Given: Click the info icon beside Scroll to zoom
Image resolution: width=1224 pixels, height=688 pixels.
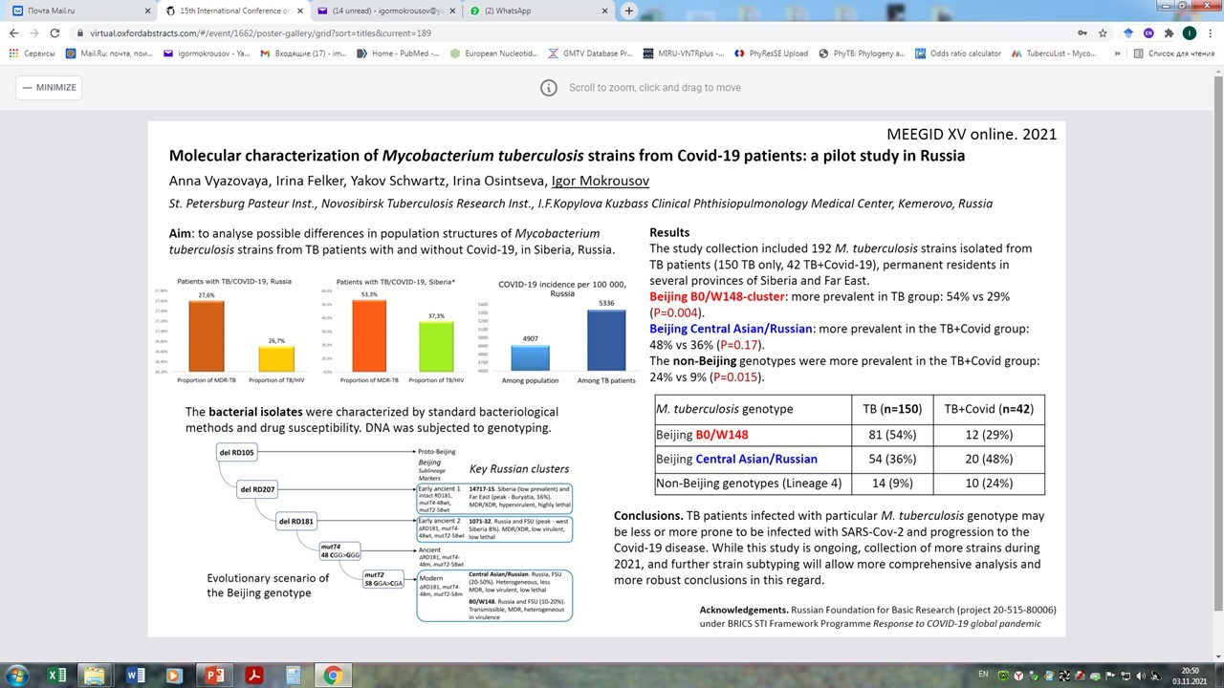Looking at the screenshot, I should point(549,88).
